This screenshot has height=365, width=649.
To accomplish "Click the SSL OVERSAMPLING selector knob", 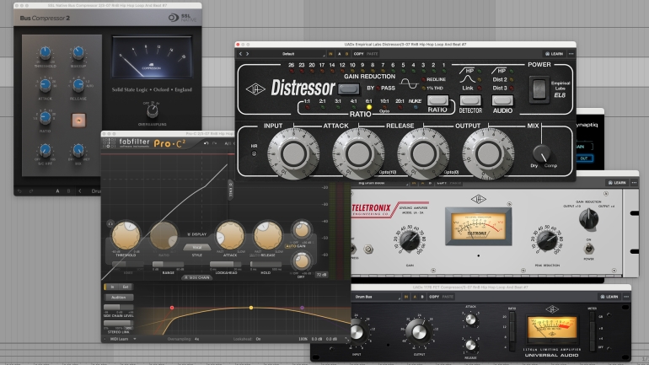I will [x=153, y=110].
